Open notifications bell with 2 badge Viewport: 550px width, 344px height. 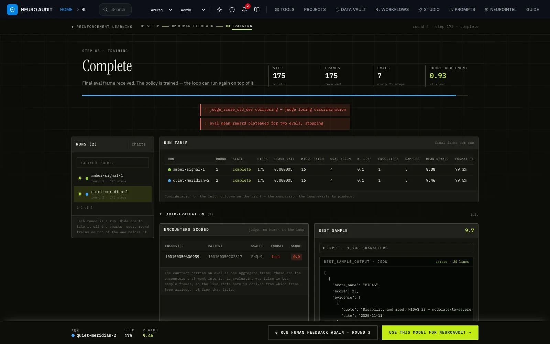(x=244, y=10)
